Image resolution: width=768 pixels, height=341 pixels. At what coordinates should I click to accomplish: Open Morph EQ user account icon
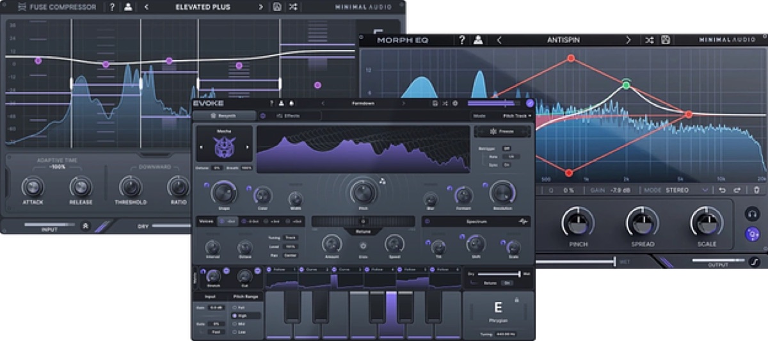(478, 40)
